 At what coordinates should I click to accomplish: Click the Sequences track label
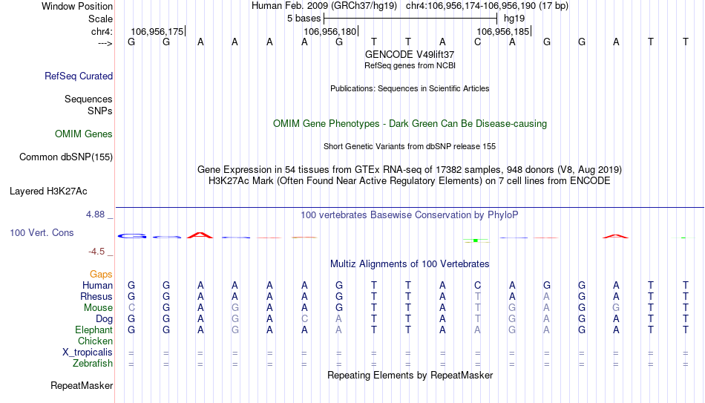[x=88, y=99]
